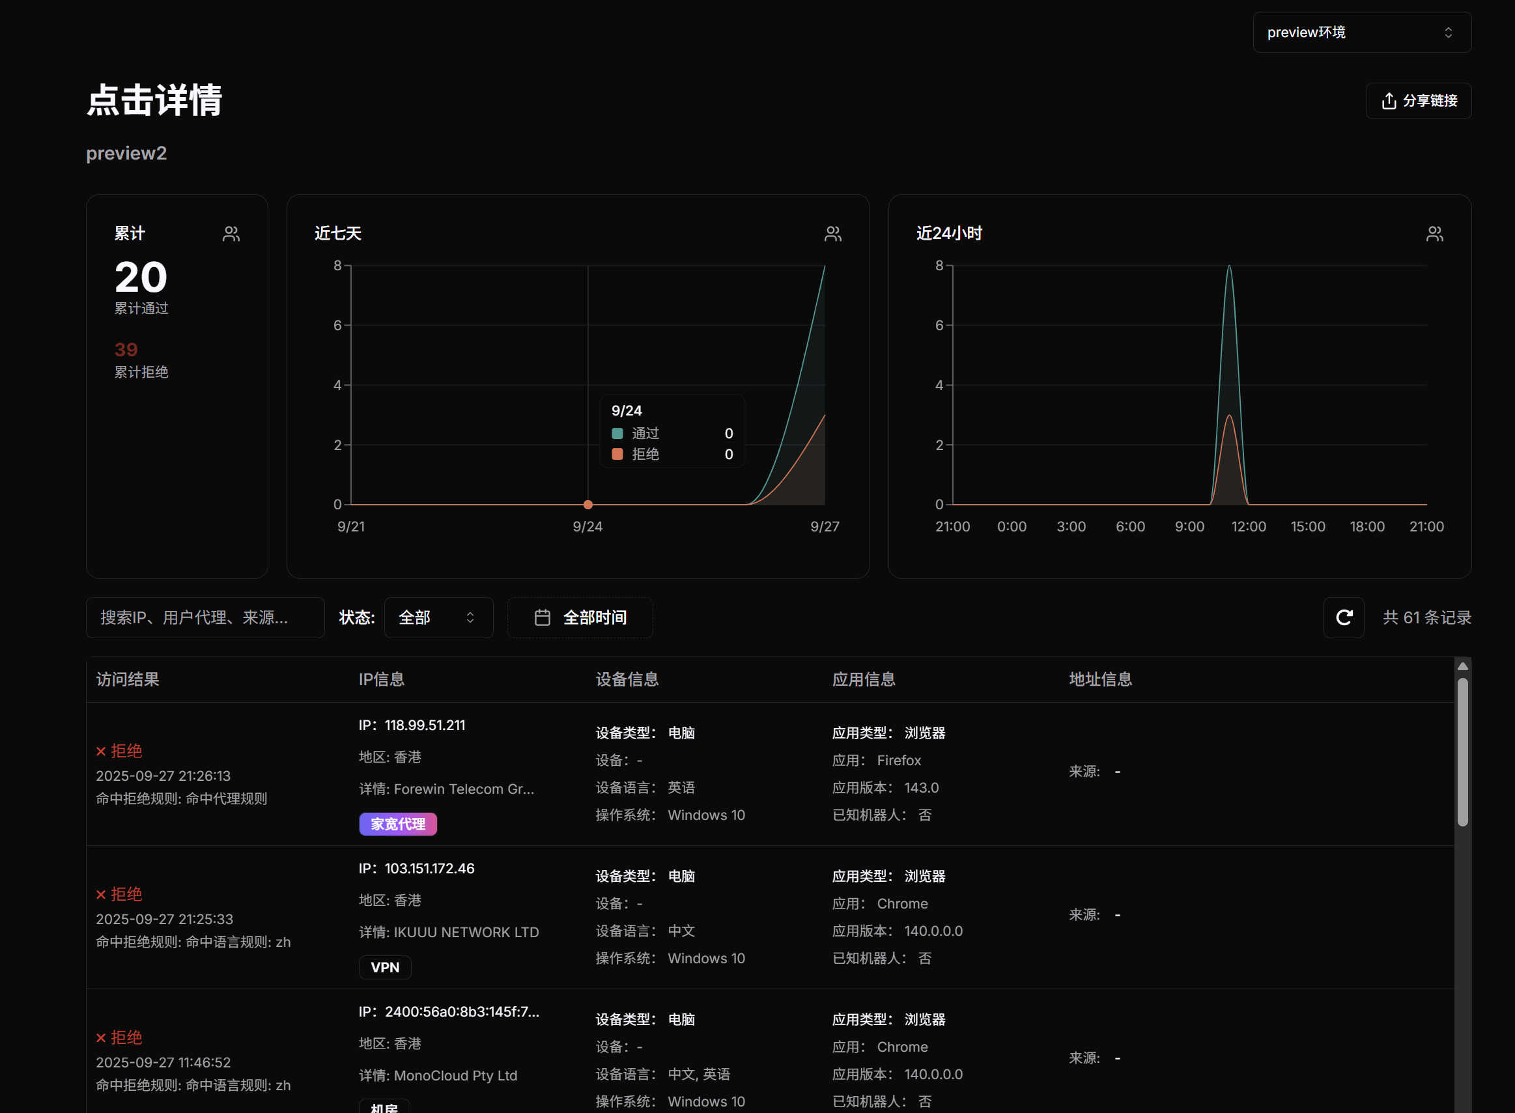Click the 通过 green legend swatch
The image size is (1515, 1113).
tap(617, 433)
